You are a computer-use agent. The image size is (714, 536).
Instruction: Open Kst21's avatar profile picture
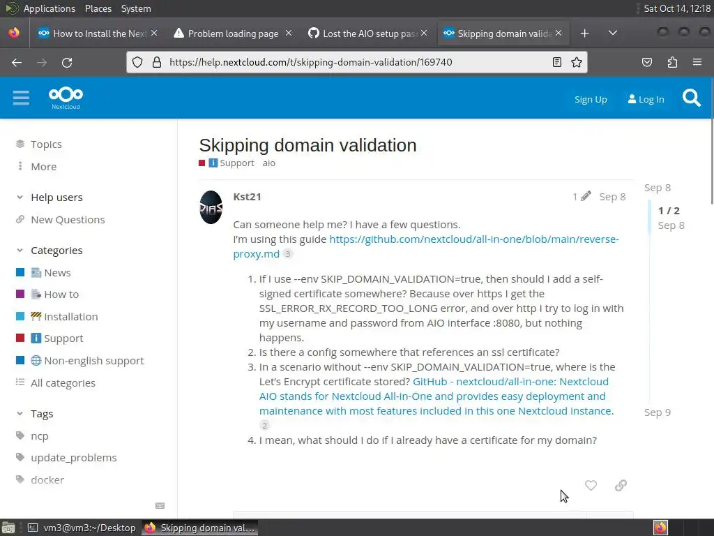(211, 207)
